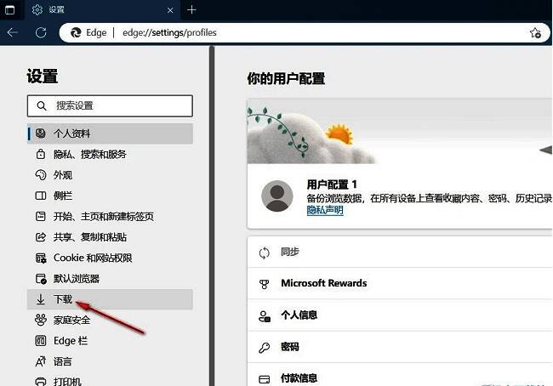Image resolution: width=553 pixels, height=386 pixels.
Task: Open the tab actions menu icon
Action: pos(12,9)
